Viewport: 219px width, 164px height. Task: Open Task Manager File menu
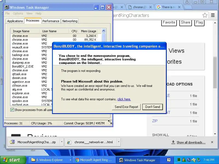[x=7, y=13]
